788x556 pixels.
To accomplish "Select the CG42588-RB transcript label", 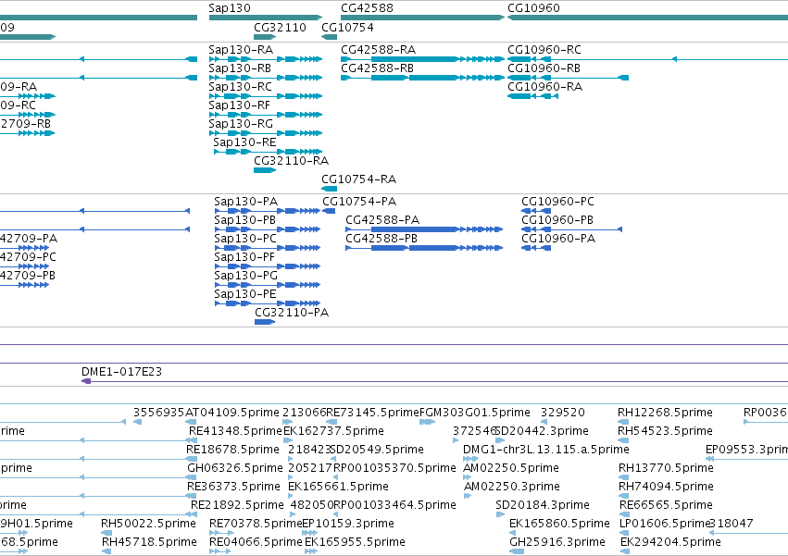I will coord(378,68).
